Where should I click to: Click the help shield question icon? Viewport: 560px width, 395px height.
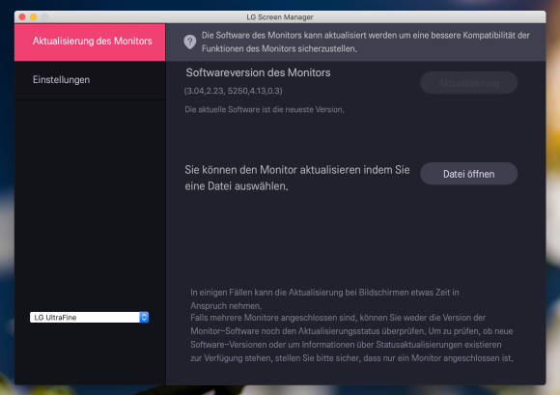[189, 42]
